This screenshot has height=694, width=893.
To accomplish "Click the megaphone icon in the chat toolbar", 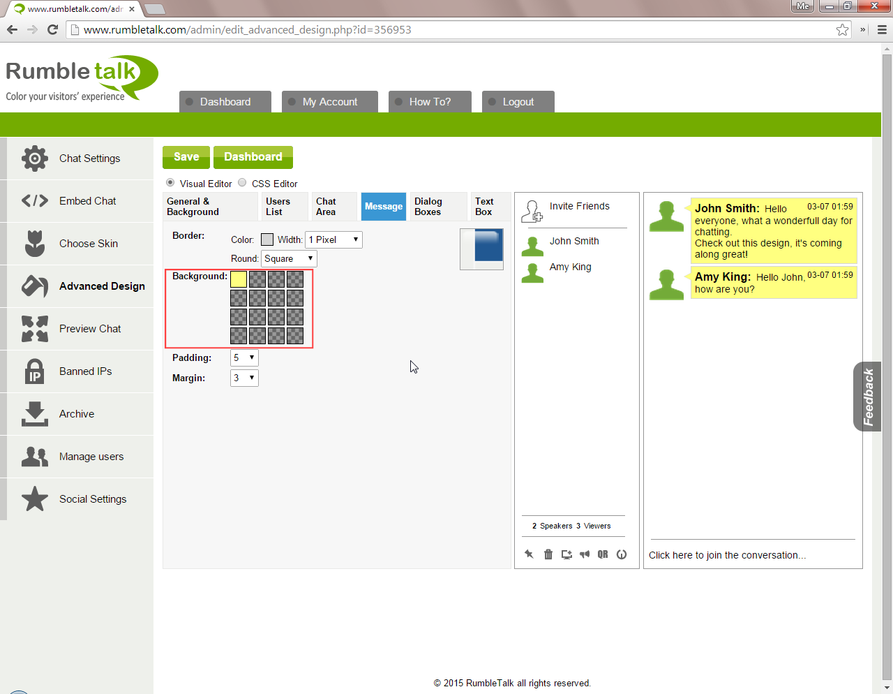I will (x=585, y=554).
